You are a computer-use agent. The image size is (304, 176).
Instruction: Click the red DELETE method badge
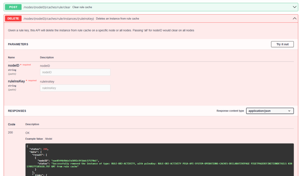point(13,18)
